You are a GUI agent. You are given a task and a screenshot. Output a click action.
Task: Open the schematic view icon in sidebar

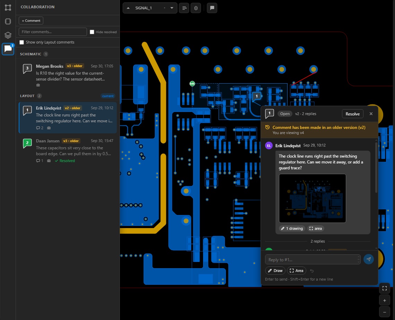click(x=8, y=8)
